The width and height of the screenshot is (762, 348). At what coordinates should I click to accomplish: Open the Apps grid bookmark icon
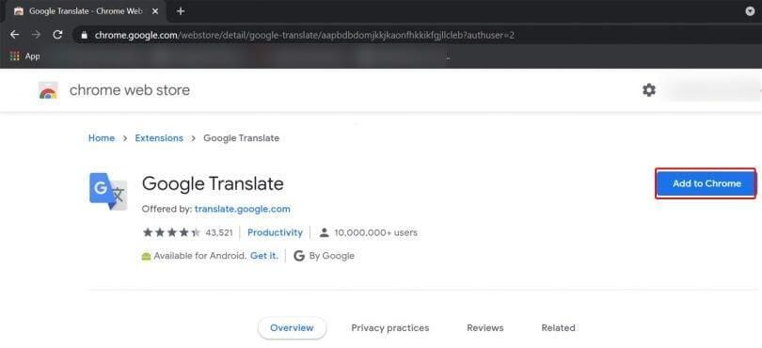pyautogui.click(x=14, y=55)
